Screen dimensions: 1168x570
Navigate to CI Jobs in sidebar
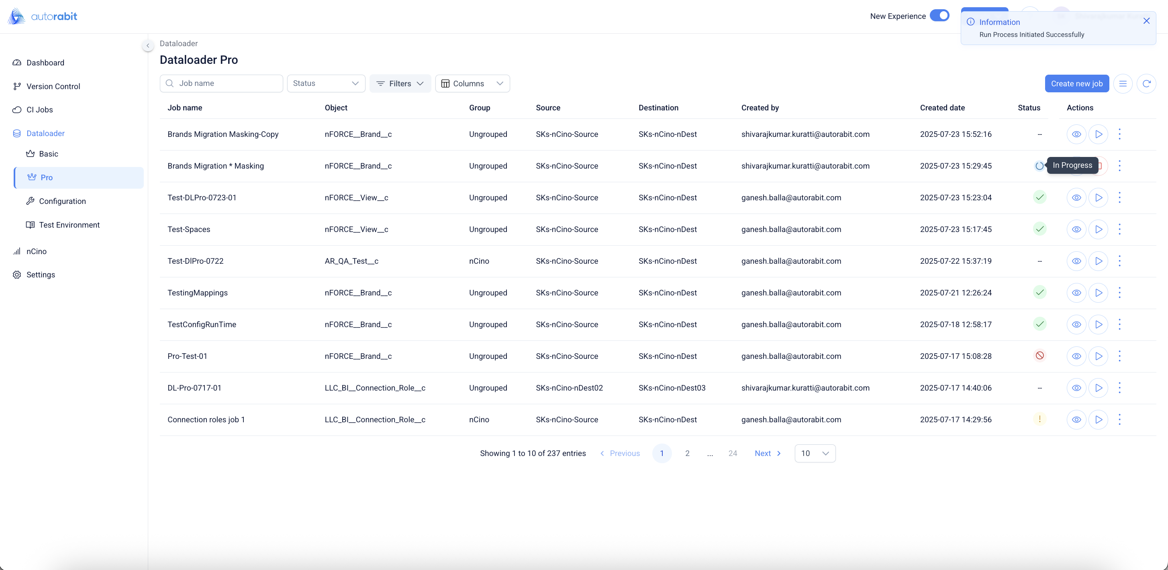pos(39,110)
